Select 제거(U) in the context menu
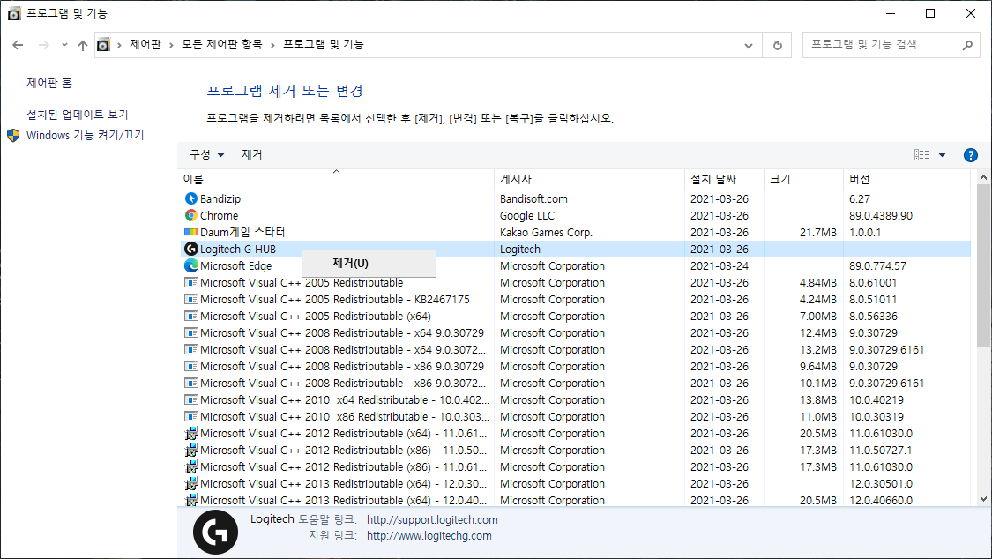 click(369, 263)
